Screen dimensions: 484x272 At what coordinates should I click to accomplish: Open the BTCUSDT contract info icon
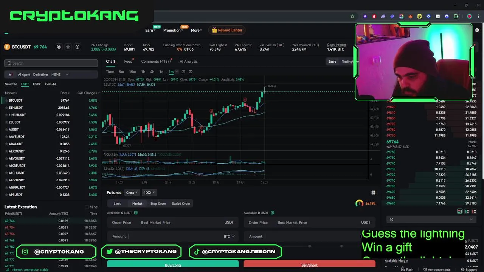(77, 47)
